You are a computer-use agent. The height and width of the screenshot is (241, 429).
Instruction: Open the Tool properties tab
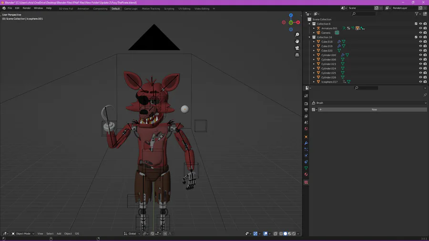306,96
